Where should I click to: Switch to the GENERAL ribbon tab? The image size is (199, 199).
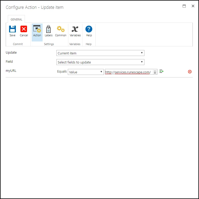click(16, 19)
